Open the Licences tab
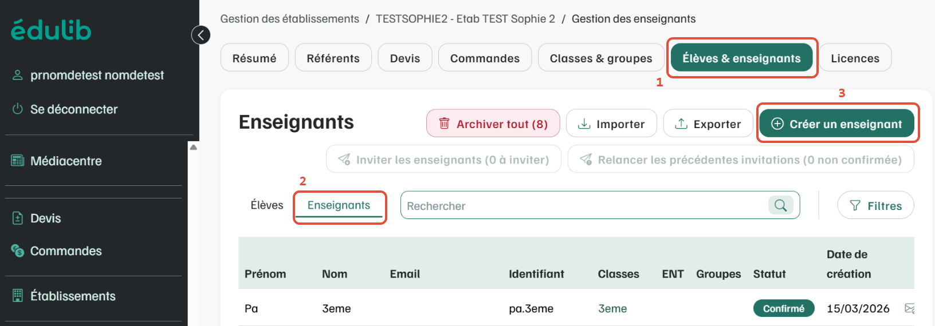Image resolution: width=935 pixels, height=326 pixels. [x=855, y=58]
